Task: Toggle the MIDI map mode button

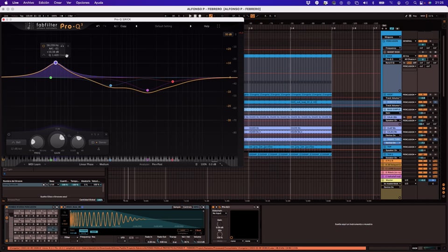Action: tap(423, 16)
